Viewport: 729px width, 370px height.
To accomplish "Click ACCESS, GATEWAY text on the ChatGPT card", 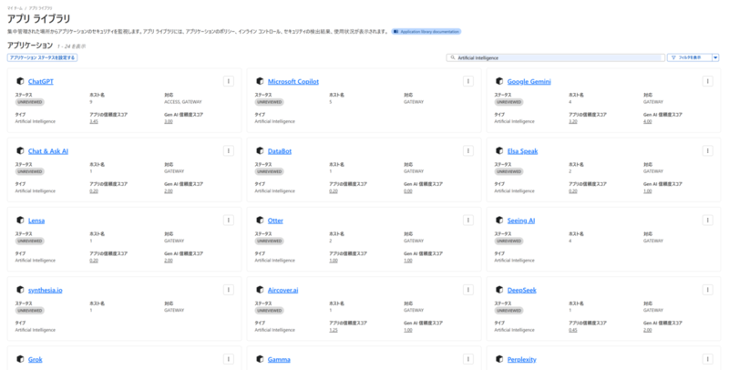I will coord(183,102).
